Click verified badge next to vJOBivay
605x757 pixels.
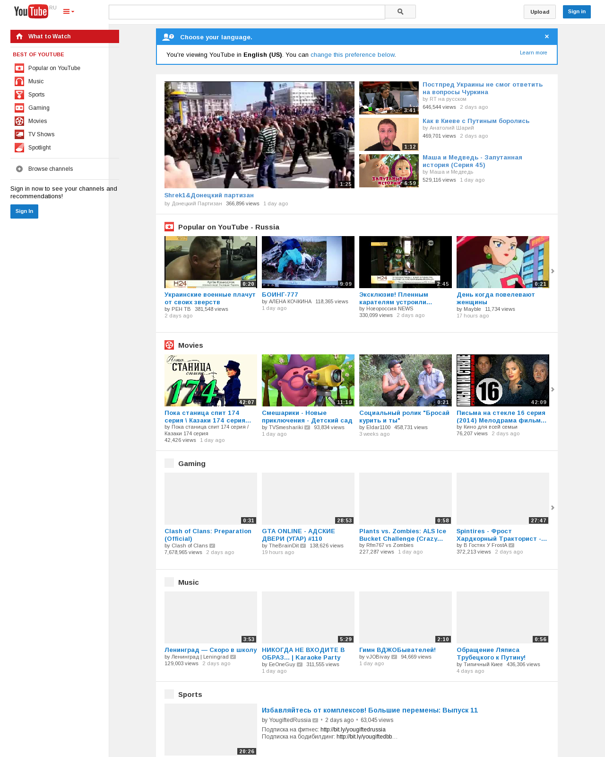point(394,657)
